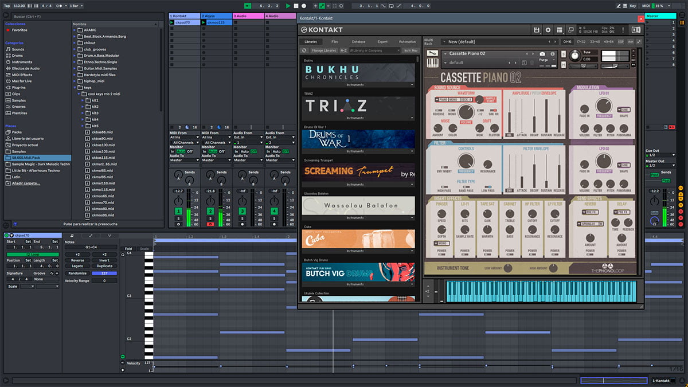Viewport: 688px width, 387px height.
Task: Switch to Kontakt Database tab
Action: coord(358,42)
